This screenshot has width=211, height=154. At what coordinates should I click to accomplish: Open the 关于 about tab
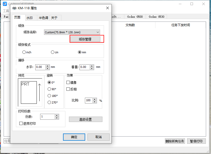click(54, 18)
